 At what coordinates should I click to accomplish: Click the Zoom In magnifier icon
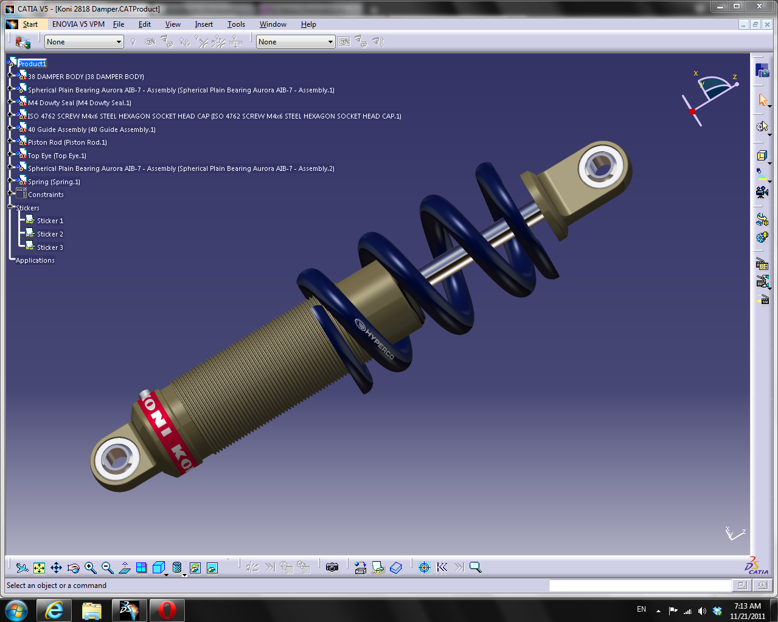[90, 568]
